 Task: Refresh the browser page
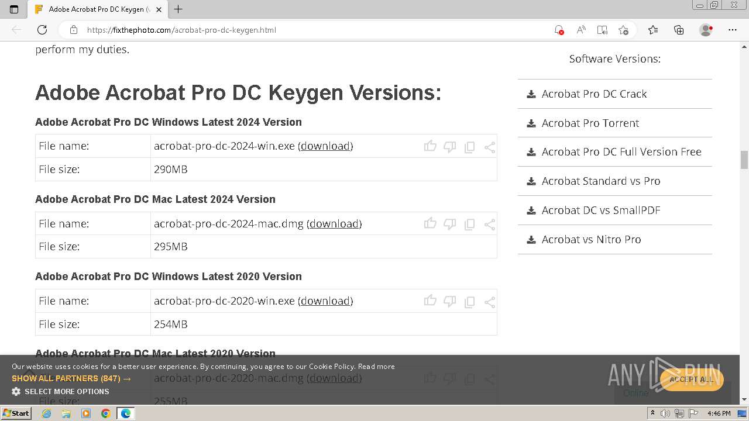(42, 30)
